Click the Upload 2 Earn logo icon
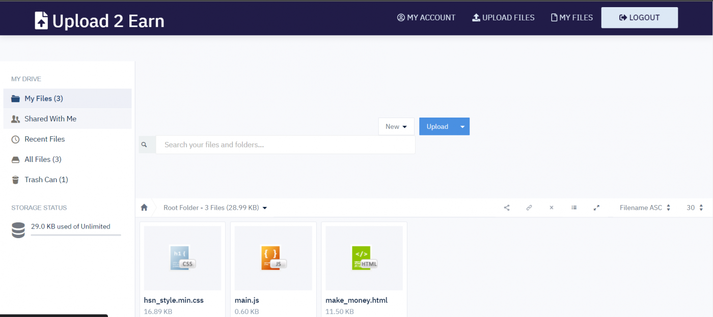Image resolution: width=713 pixels, height=317 pixels. click(x=42, y=19)
